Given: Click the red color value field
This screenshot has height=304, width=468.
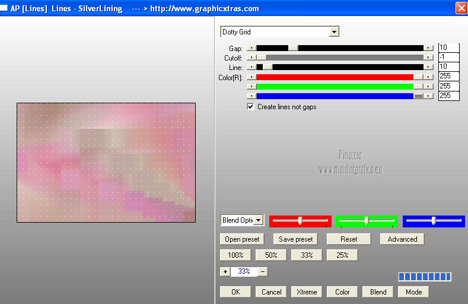Looking at the screenshot, I should click(448, 76).
